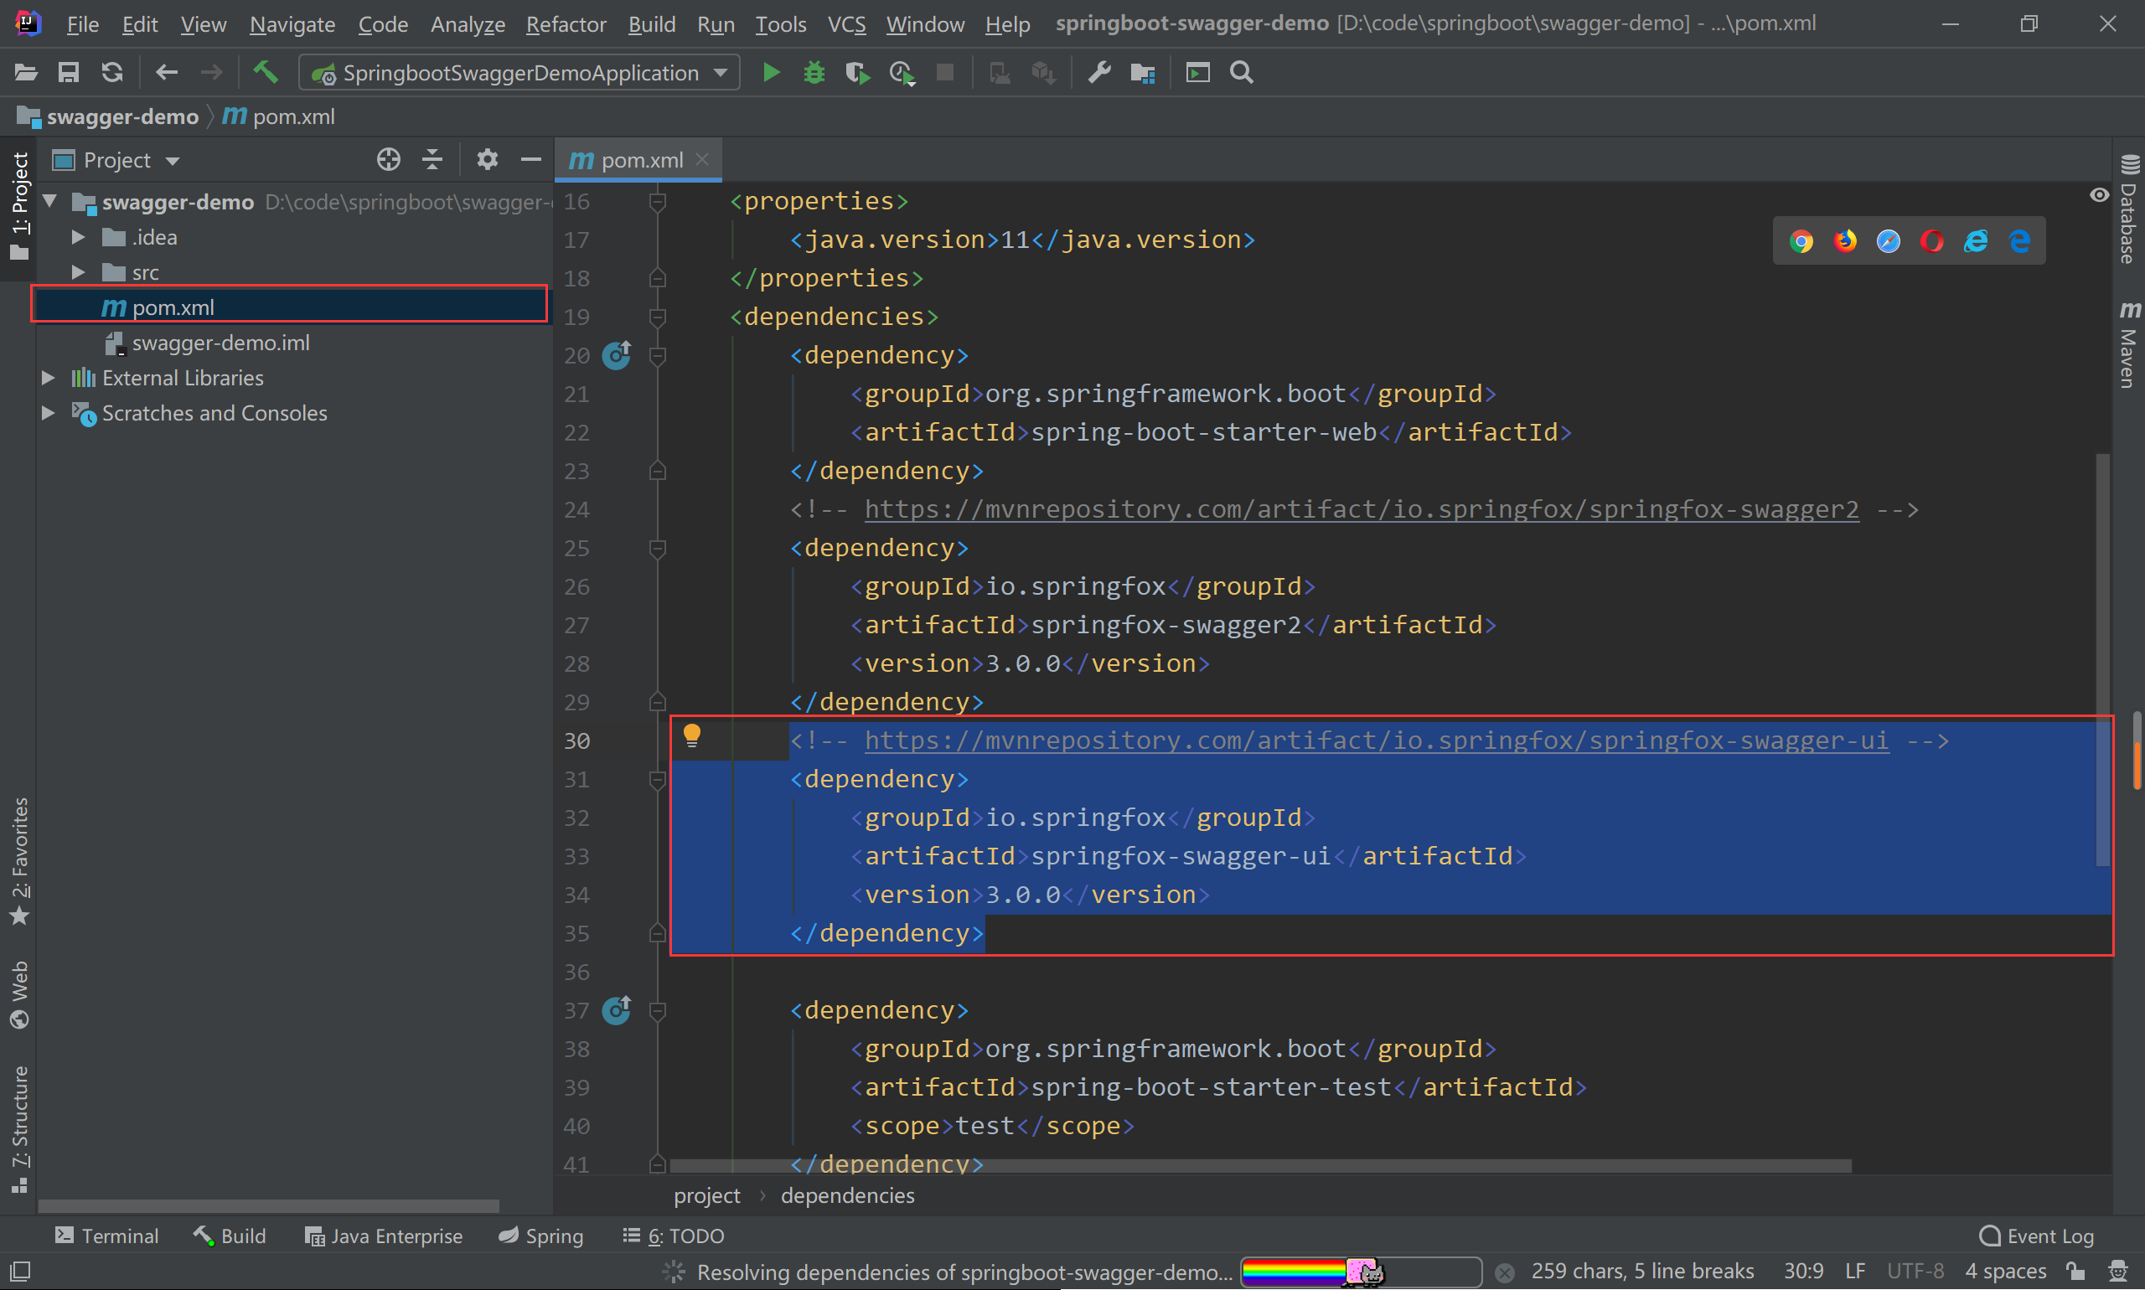Screen dimensions: 2145x1290
Task: Click the green Debug bug icon
Action: point(814,72)
